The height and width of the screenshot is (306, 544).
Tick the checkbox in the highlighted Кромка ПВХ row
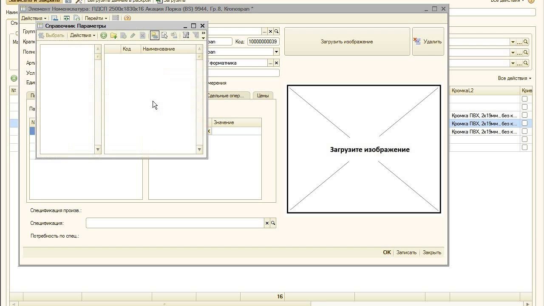click(x=524, y=123)
